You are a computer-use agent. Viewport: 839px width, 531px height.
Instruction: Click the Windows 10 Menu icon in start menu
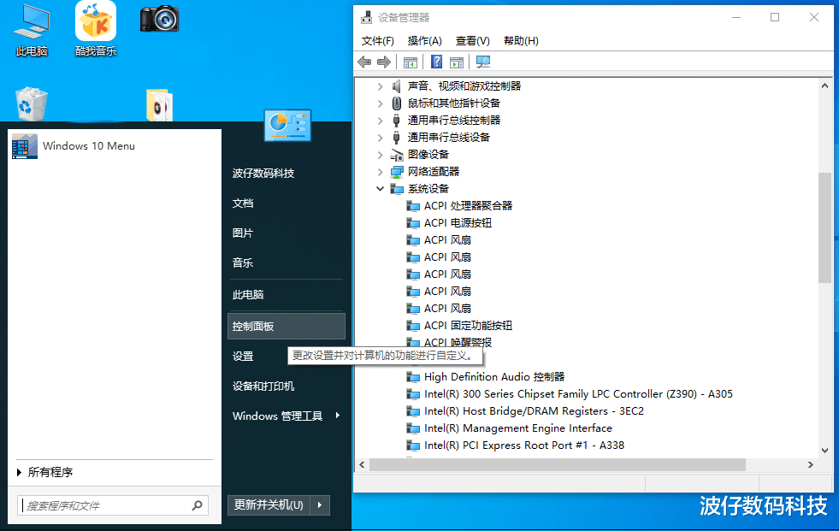pos(25,146)
